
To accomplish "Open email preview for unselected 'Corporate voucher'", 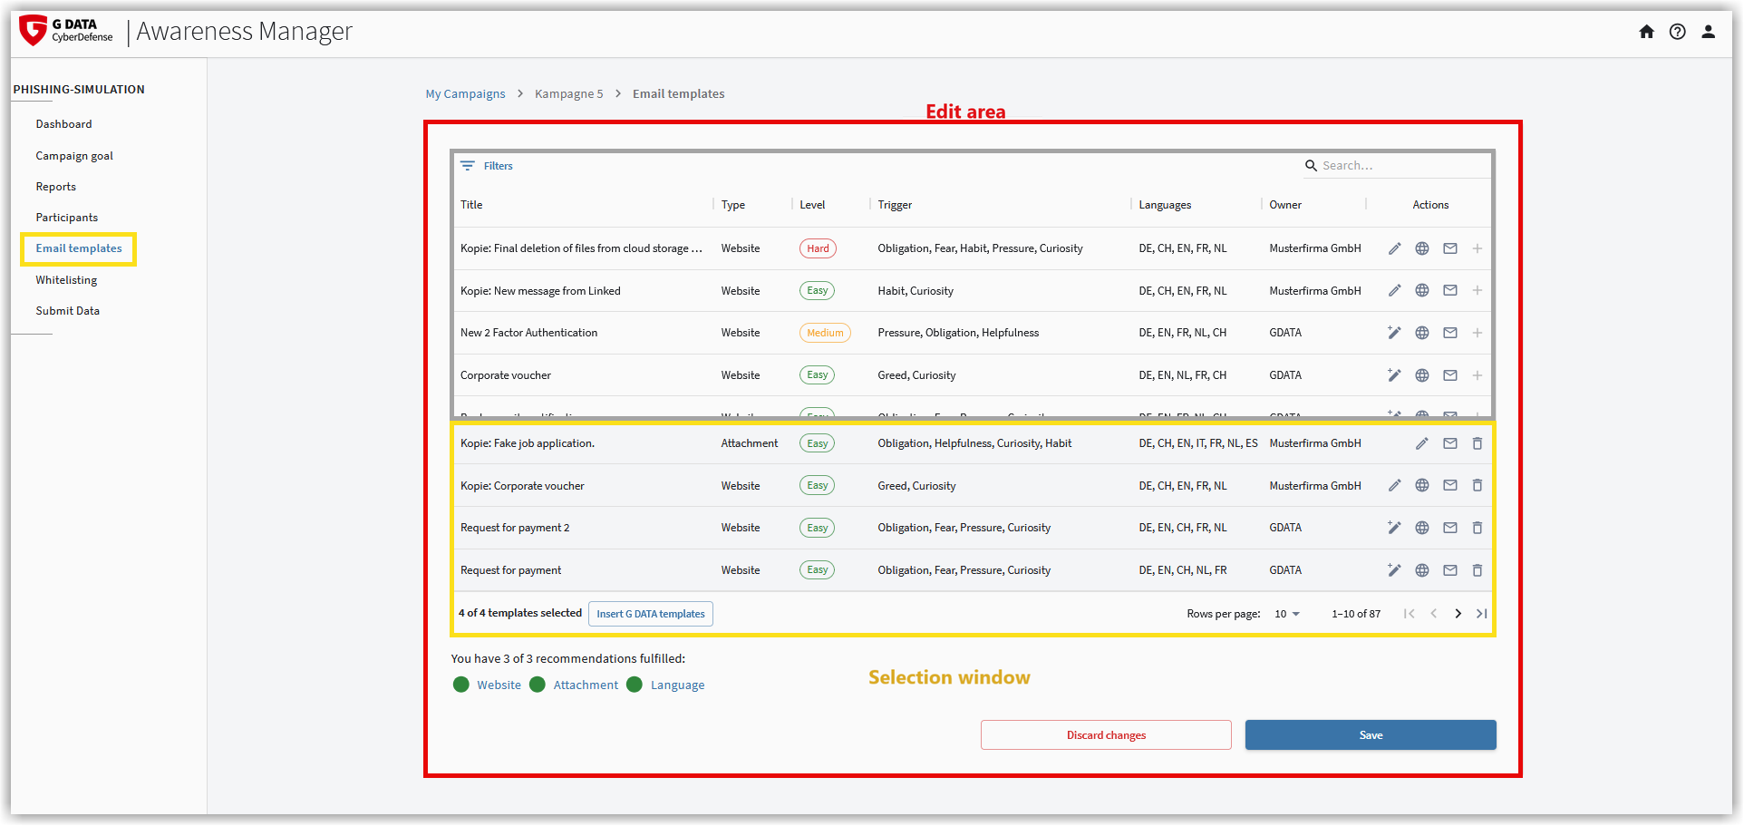I will (x=1450, y=375).
